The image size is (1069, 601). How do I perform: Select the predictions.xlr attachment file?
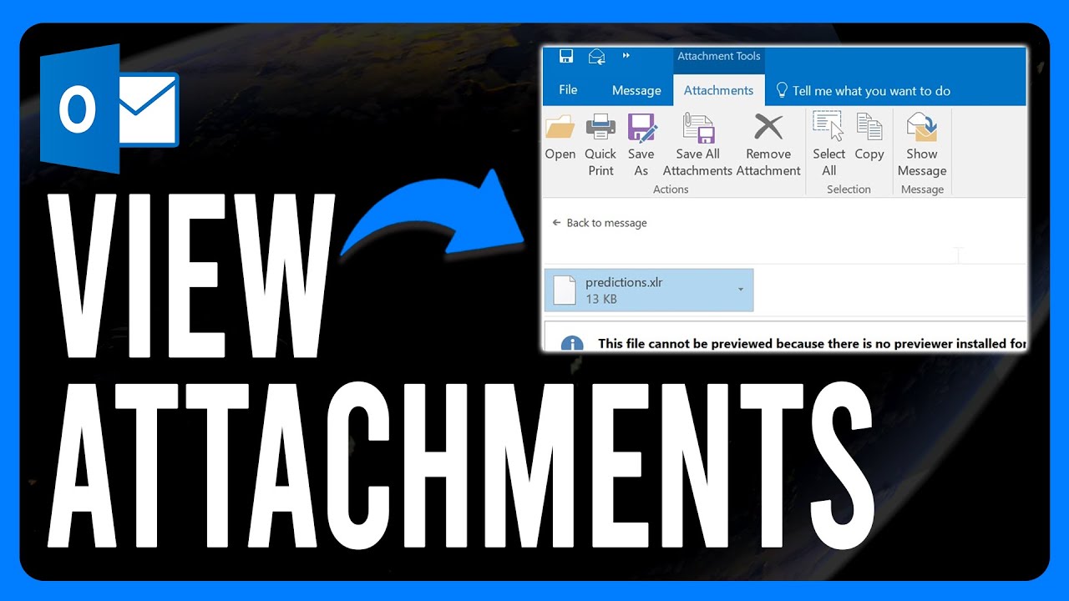[649, 290]
